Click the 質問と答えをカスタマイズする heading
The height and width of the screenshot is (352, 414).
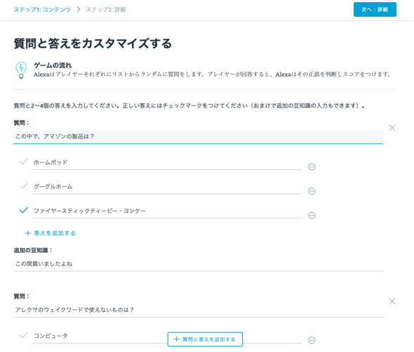tap(93, 44)
